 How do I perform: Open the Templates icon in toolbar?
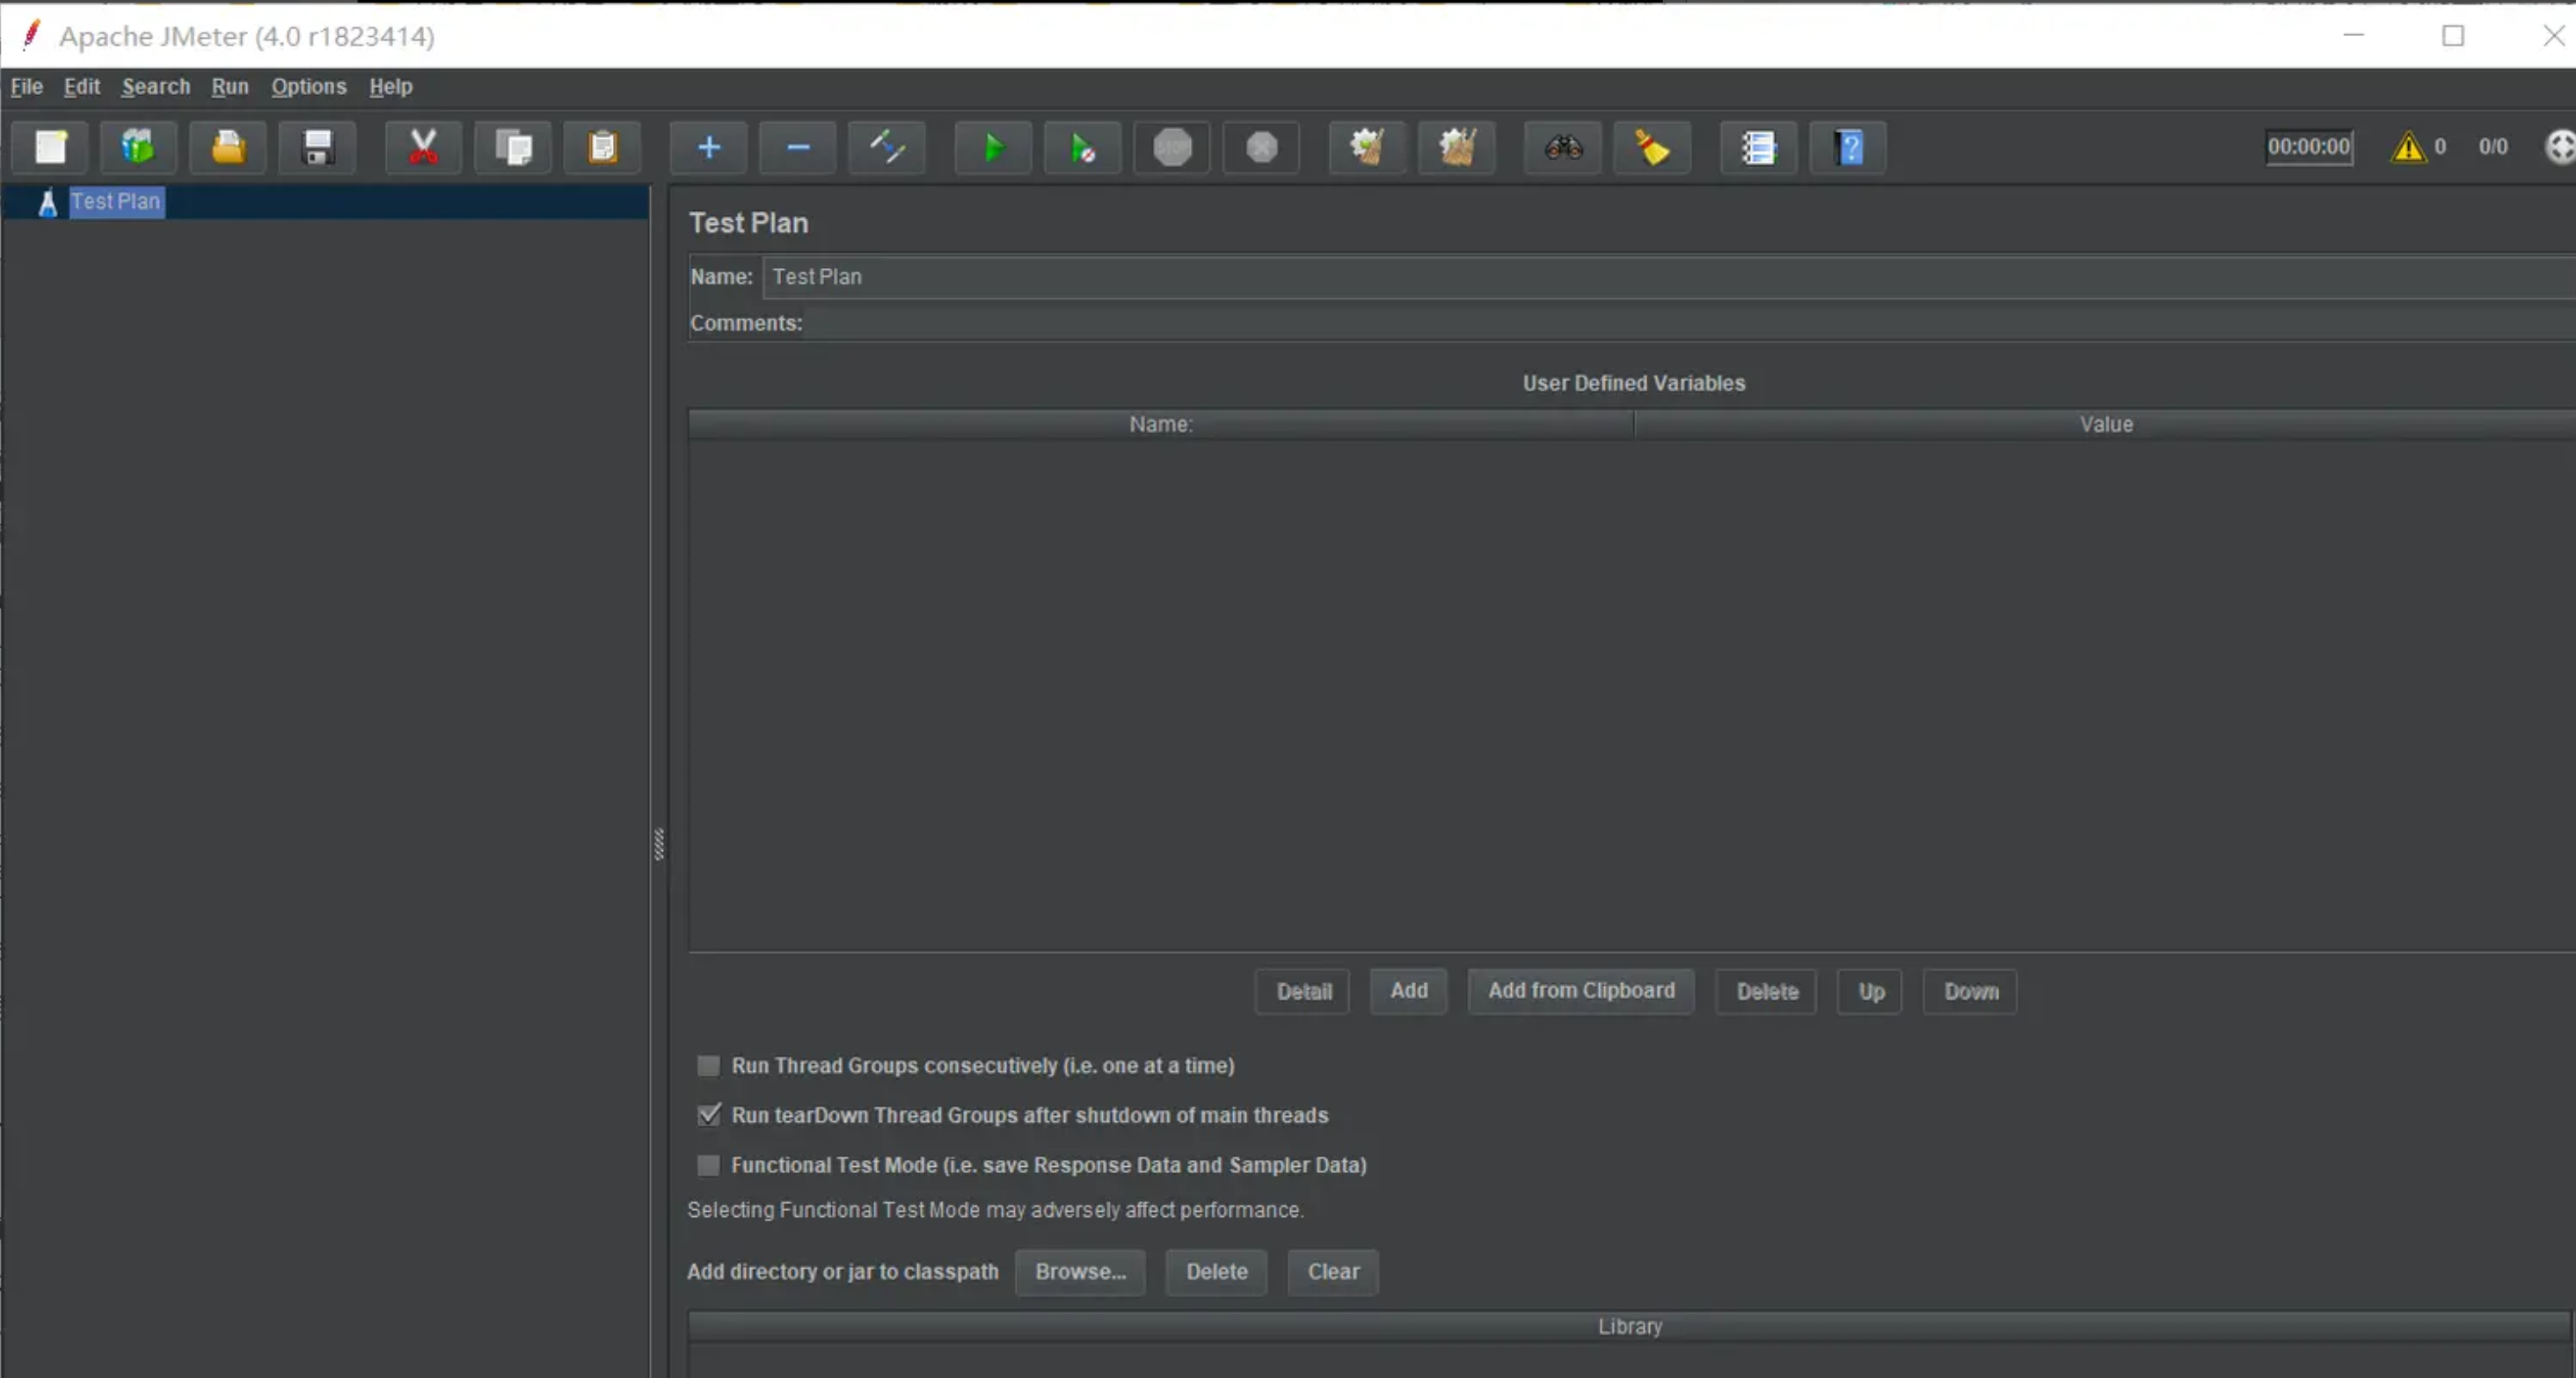pos(138,148)
